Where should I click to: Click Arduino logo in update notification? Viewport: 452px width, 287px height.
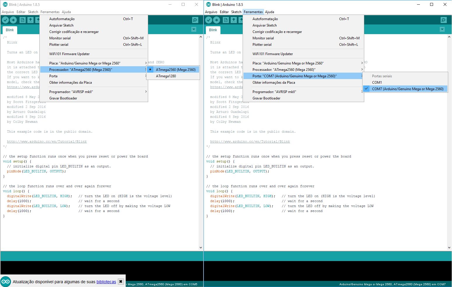click(x=6, y=281)
